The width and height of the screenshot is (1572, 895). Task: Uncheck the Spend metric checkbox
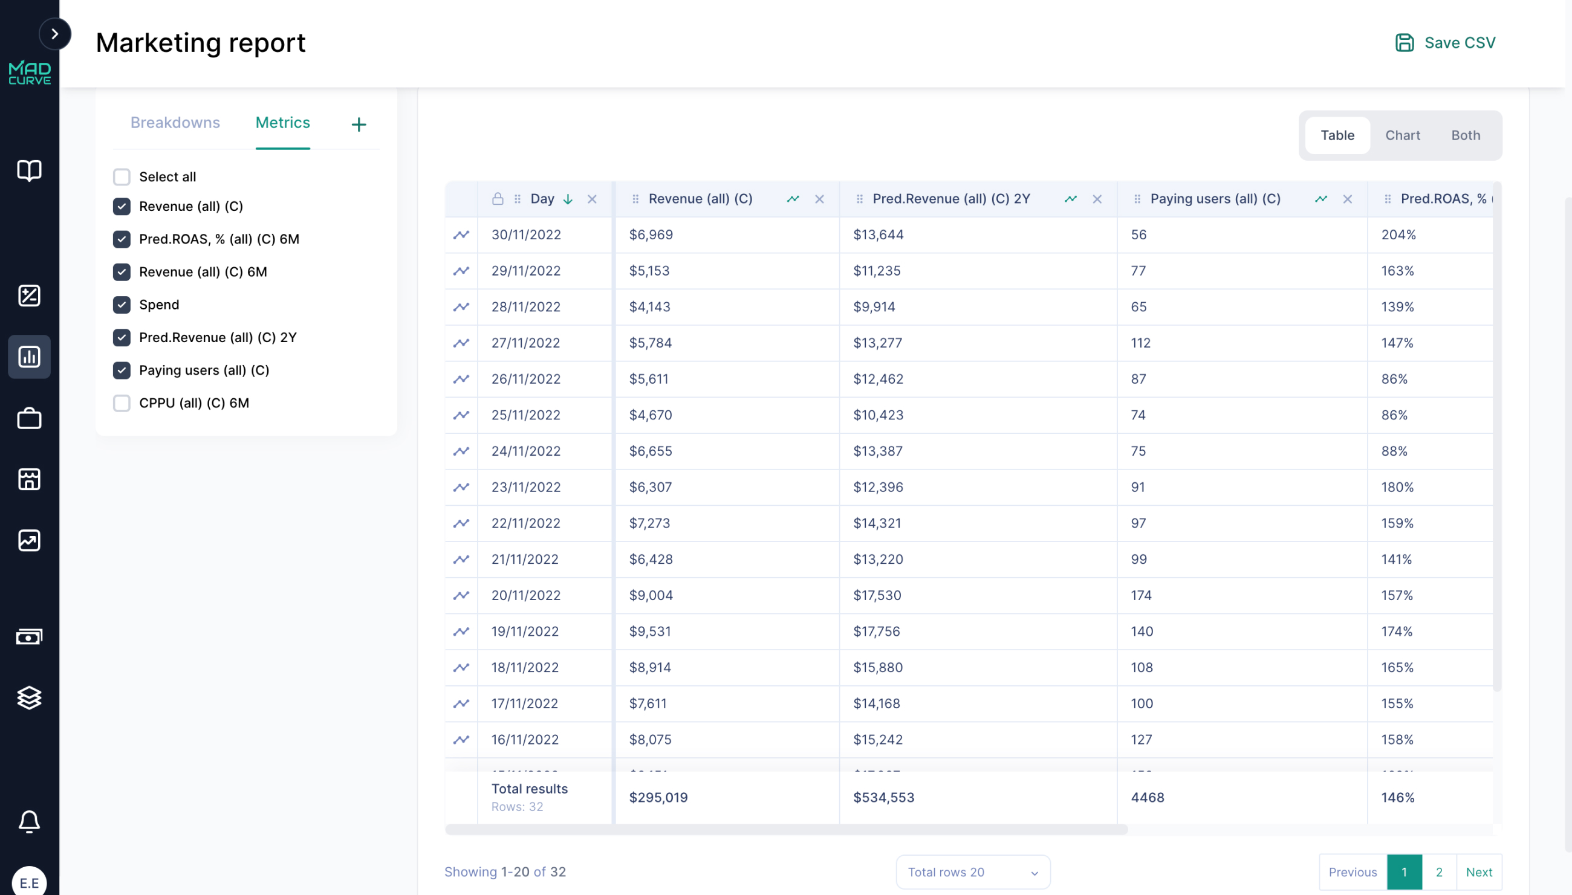tap(122, 305)
